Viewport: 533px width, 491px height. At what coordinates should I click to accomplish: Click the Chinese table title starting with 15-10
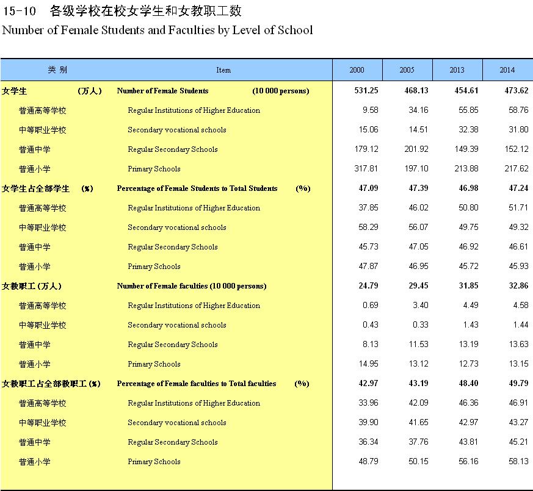pos(122,11)
